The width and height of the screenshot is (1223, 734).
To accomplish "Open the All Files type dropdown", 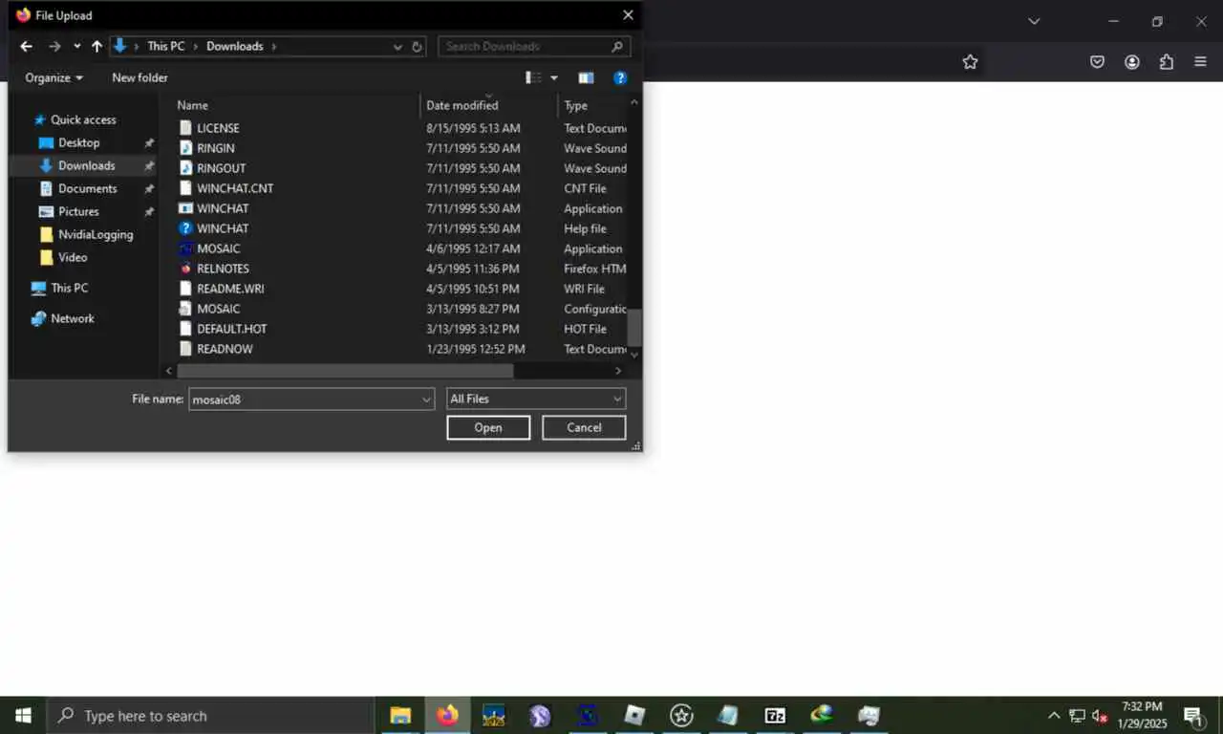I will 536,399.
